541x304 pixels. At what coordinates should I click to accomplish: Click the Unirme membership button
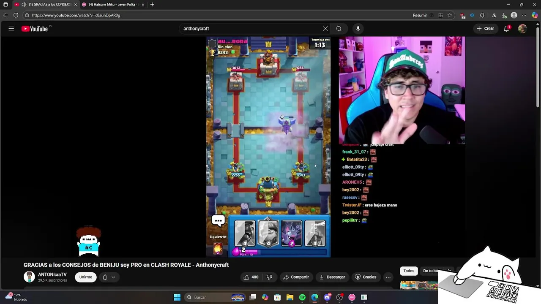[x=85, y=277]
